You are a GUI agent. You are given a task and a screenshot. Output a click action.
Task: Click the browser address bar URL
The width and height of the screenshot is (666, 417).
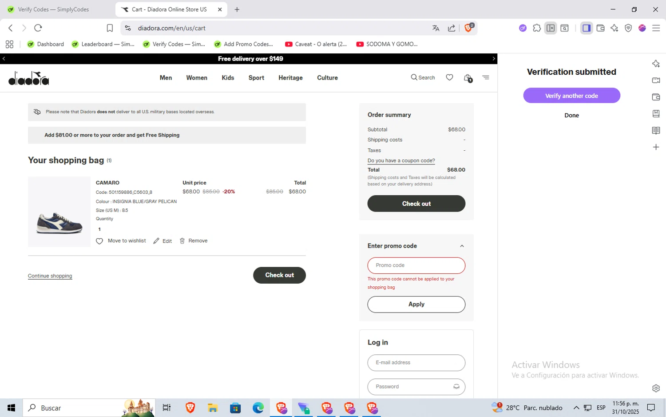click(172, 28)
